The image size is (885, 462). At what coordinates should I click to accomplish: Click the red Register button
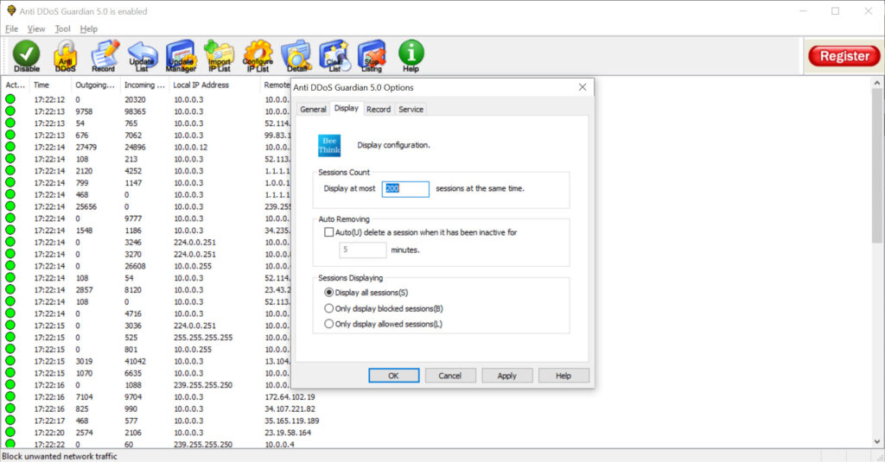(x=844, y=56)
